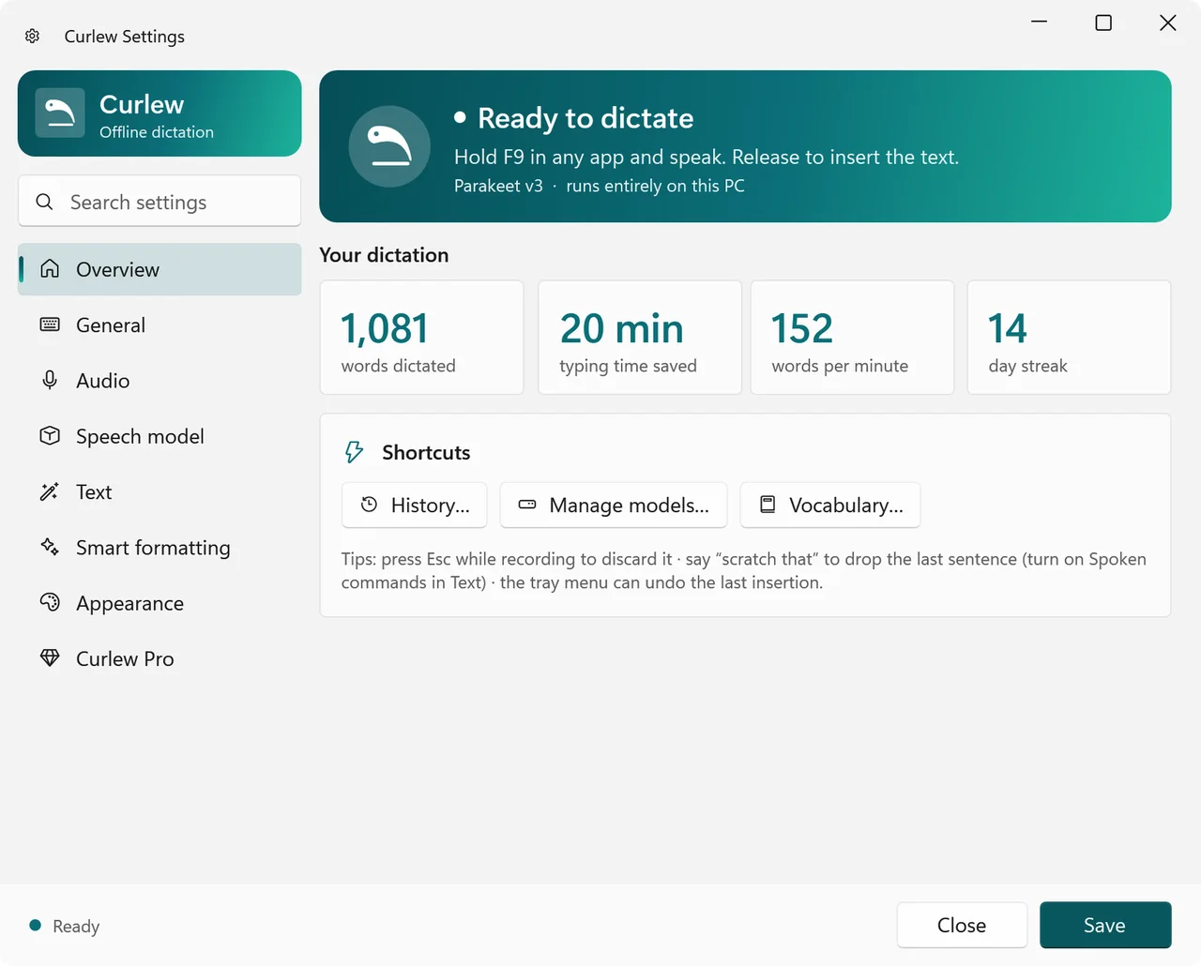1201x966 pixels.
Task: Click the Your dictation heading
Action: pos(384,254)
